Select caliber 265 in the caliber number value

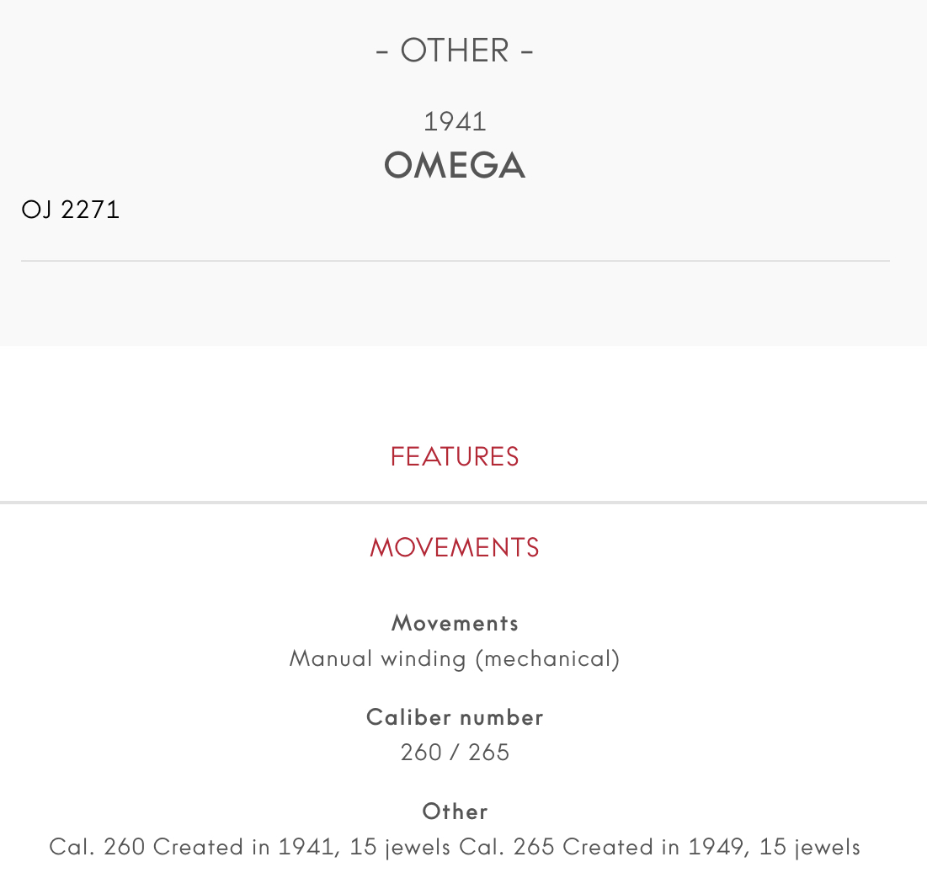pyautogui.click(x=489, y=753)
